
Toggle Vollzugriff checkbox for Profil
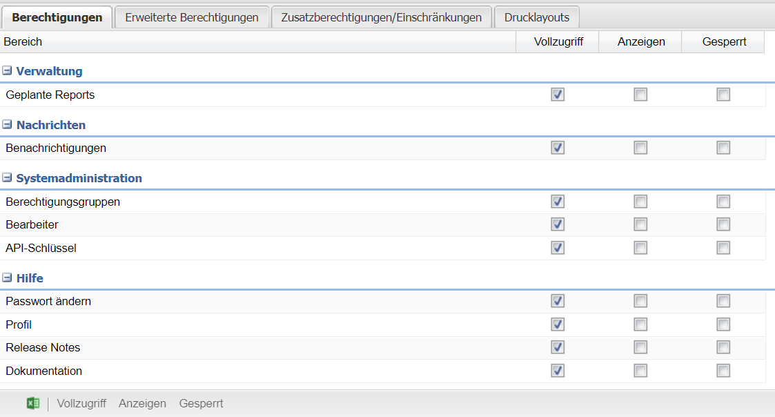(x=558, y=324)
